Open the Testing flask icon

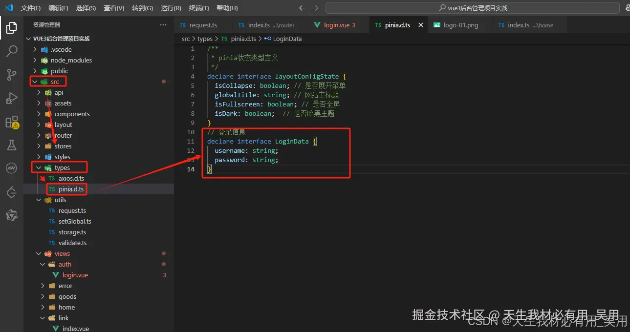pyautogui.click(x=12, y=145)
